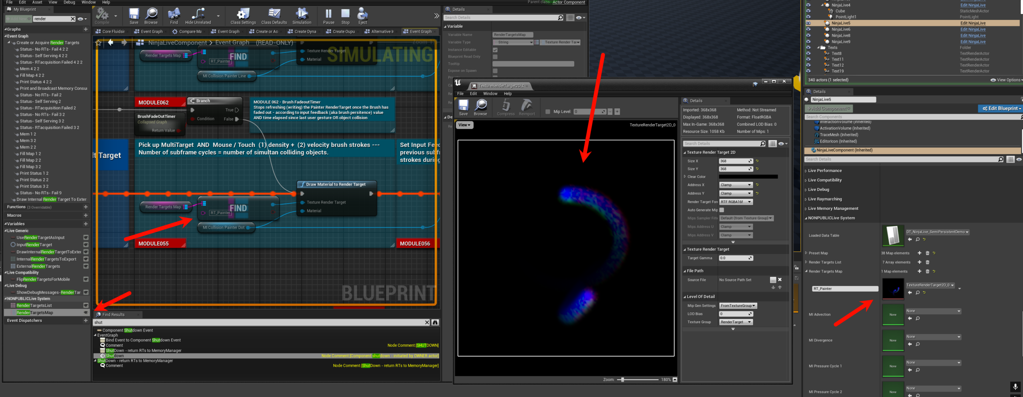Click the Eject toolbar icon

tap(362, 16)
